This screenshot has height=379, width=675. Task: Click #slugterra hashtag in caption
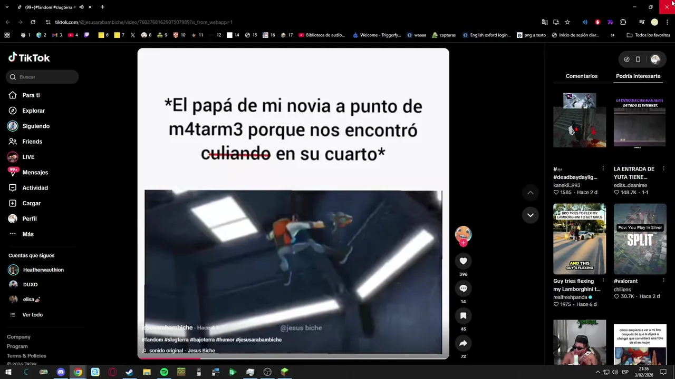[176, 340]
